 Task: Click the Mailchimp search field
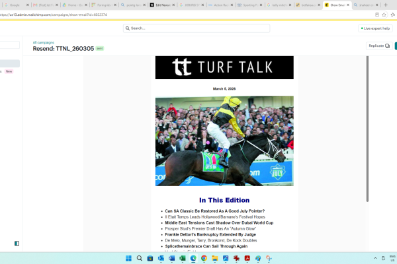pos(197,28)
